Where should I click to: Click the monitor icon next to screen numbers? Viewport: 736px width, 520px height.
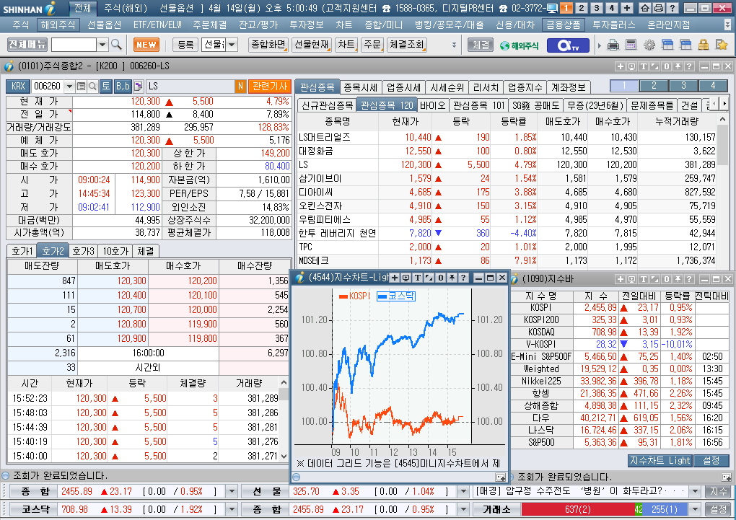pos(553,8)
